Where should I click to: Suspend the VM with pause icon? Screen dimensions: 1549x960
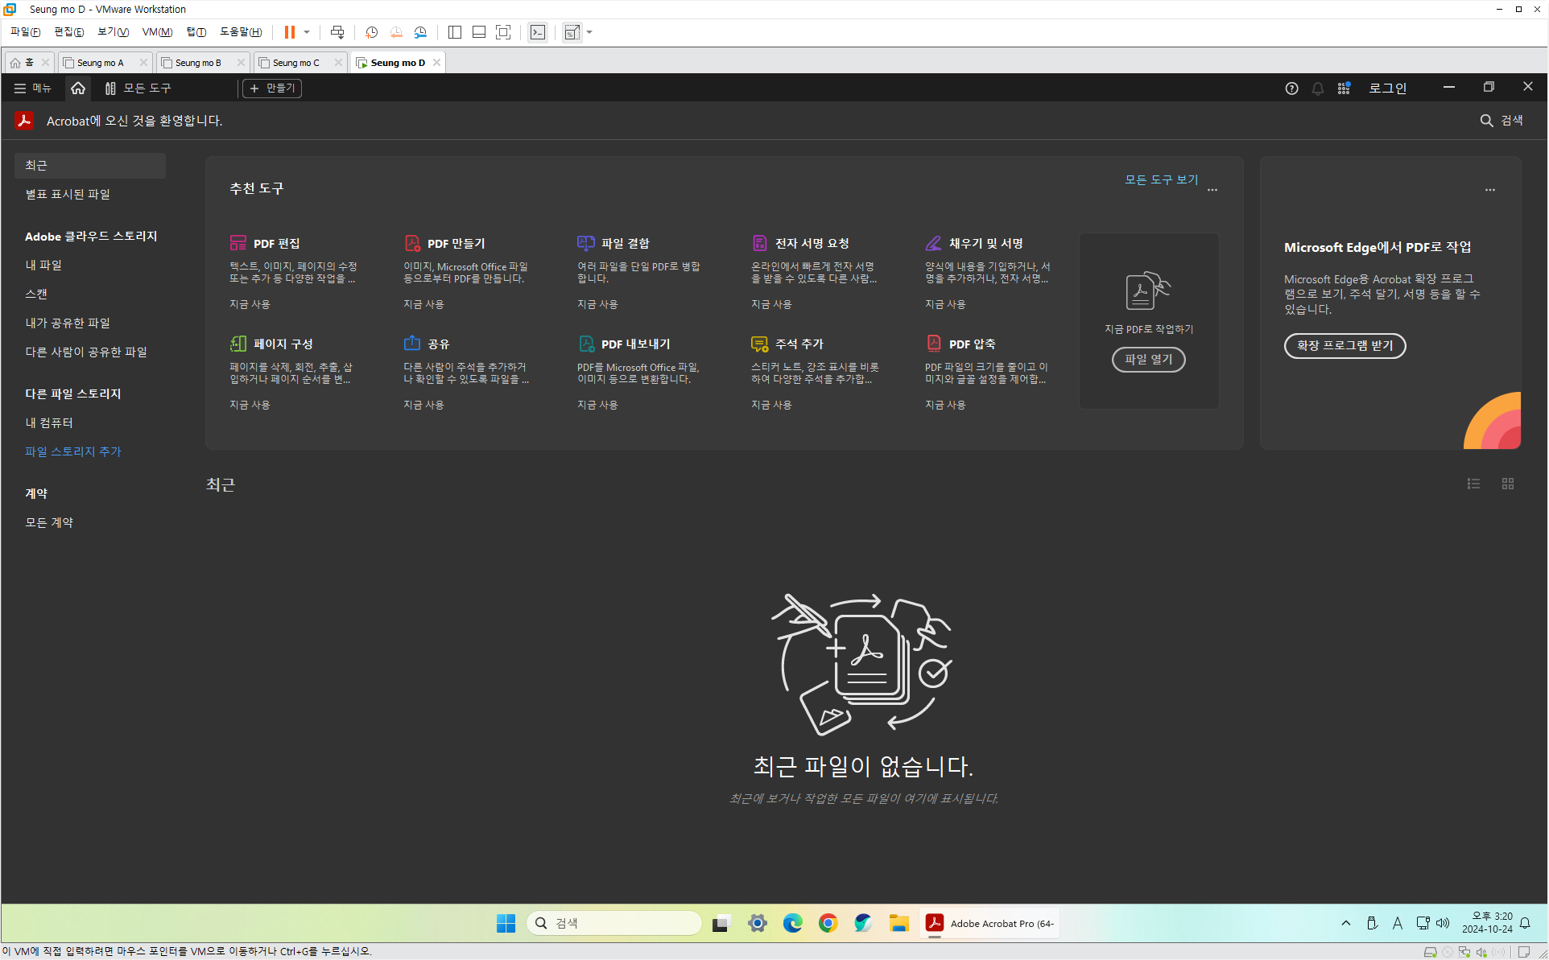coord(289,32)
